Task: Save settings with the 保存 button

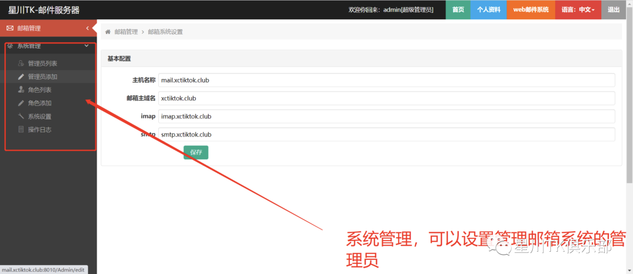Action: pyautogui.click(x=196, y=153)
